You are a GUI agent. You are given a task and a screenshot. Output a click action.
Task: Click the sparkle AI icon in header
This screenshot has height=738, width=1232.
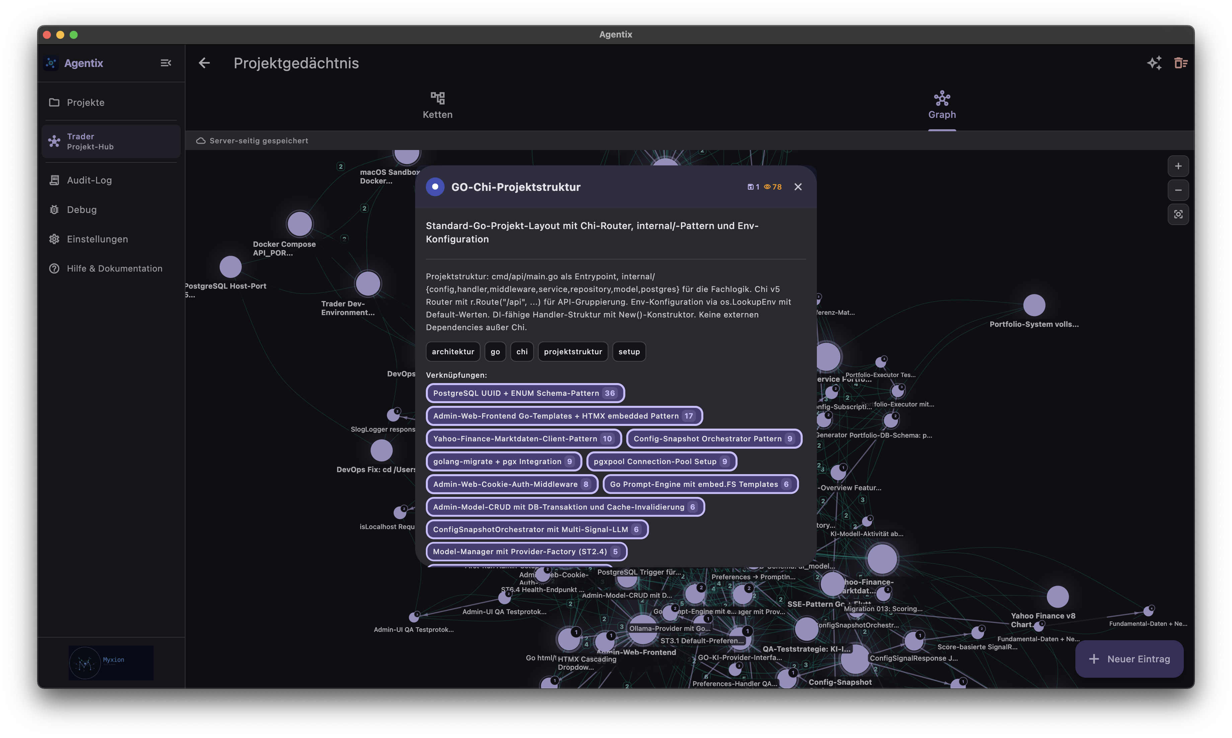tap(1154, 63)
